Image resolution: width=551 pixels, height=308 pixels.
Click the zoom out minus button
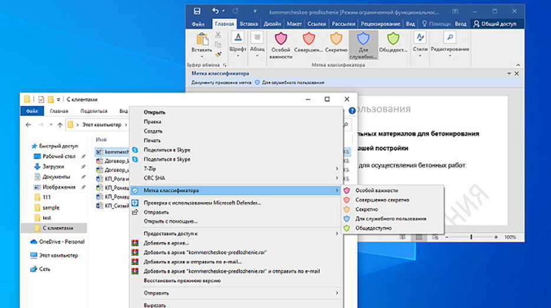point(447,237)
